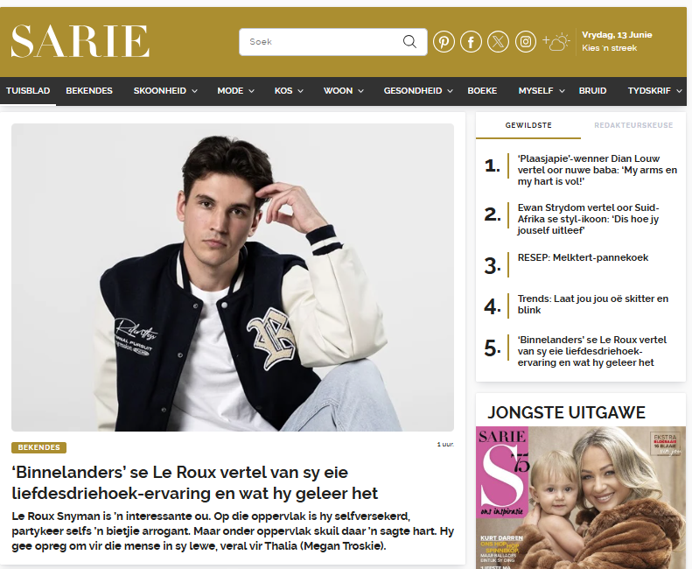The width and height of the screenshot is (692, 569).
Task: Open the KOS dropdown menu
Action: point(289,90)
